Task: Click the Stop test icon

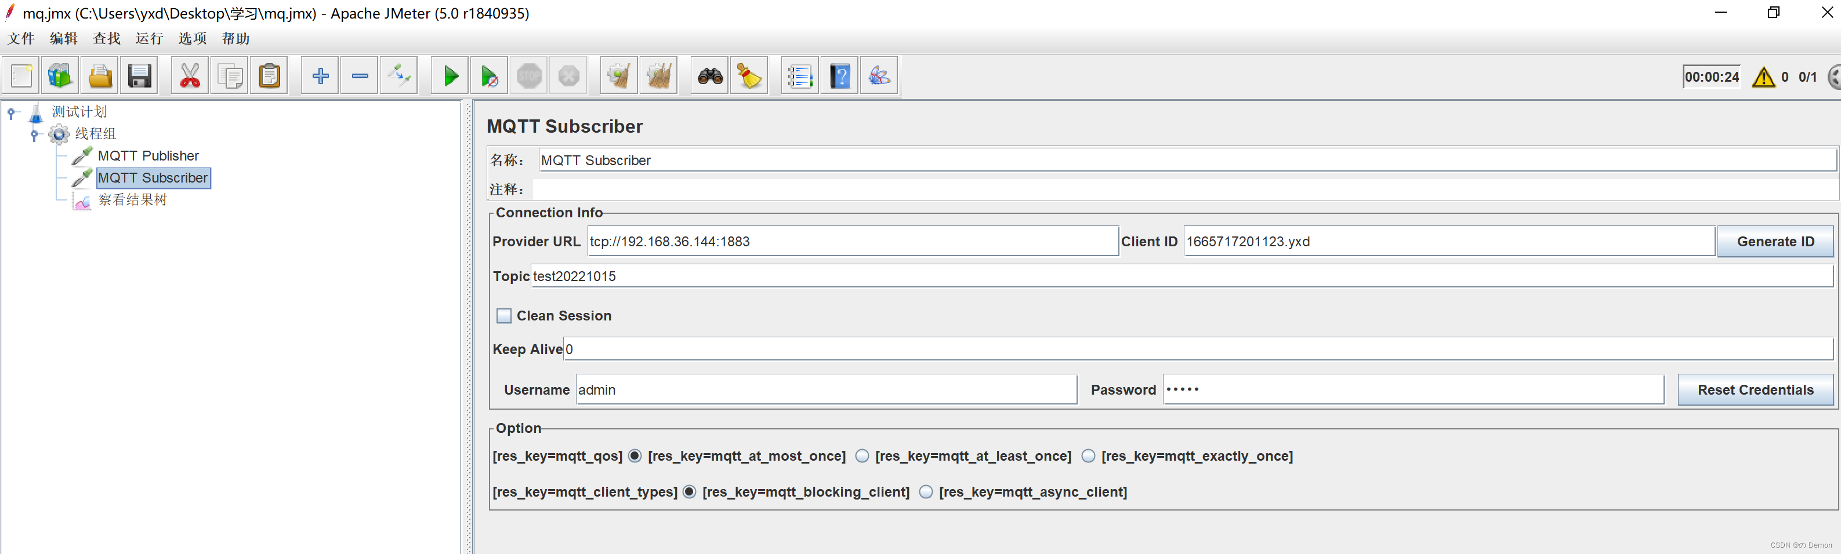Action: 530,76
